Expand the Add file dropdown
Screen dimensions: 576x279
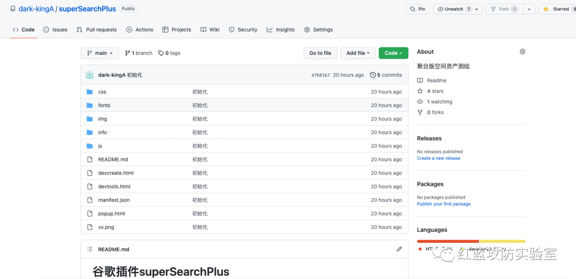point(358,53)
